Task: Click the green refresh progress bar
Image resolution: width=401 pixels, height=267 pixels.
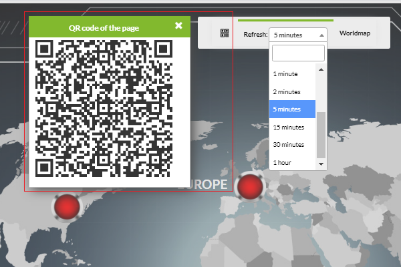Action: coord(285,21)
